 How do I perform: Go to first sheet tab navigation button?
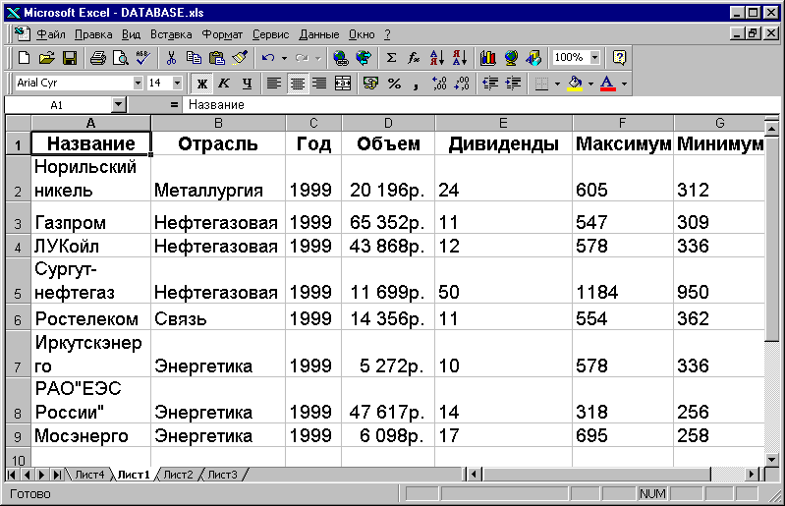click(x=12, y=475)
